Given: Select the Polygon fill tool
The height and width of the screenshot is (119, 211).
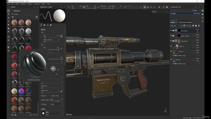Looking at the screenshot, I should point(9,21).
